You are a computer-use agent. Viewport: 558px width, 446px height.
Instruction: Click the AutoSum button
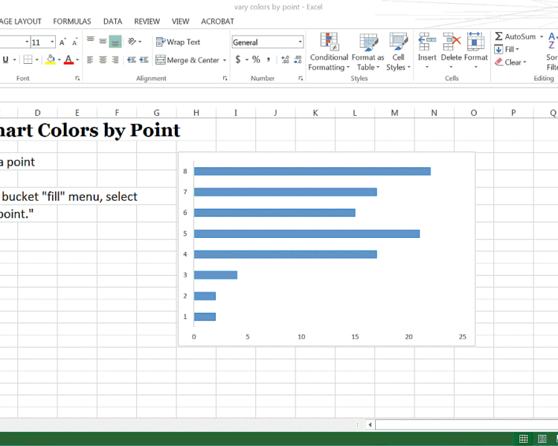[515, 36]
